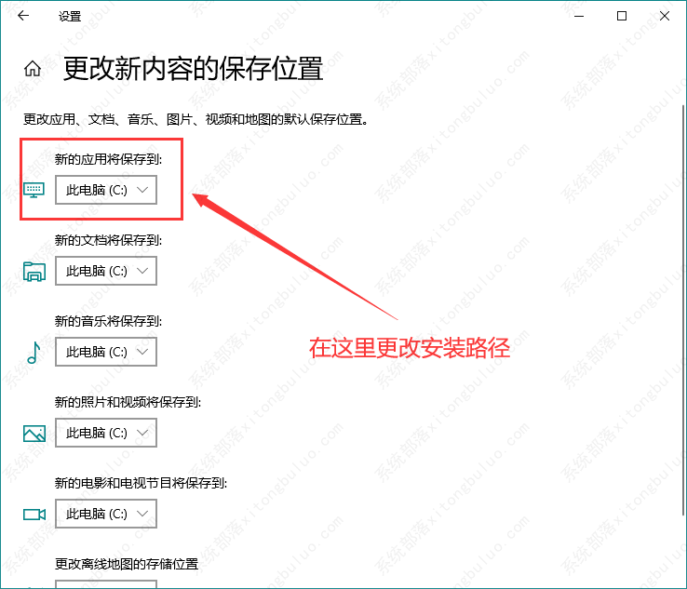Click the computer icon beside the new apps setting
The height and width of the screenshot is (589, 687).
tap(34, 190)
